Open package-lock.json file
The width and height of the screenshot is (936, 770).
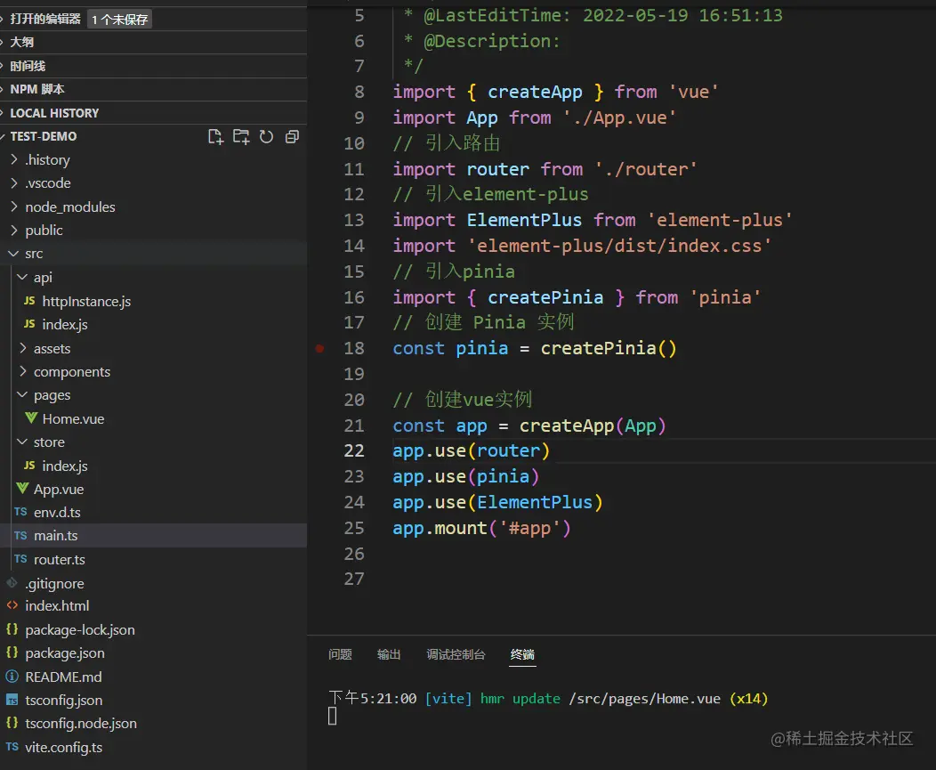click(153, 629)
